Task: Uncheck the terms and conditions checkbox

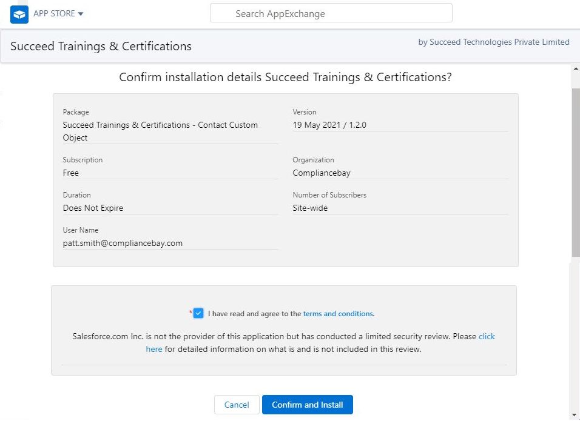Action: [x=198, y=313]
